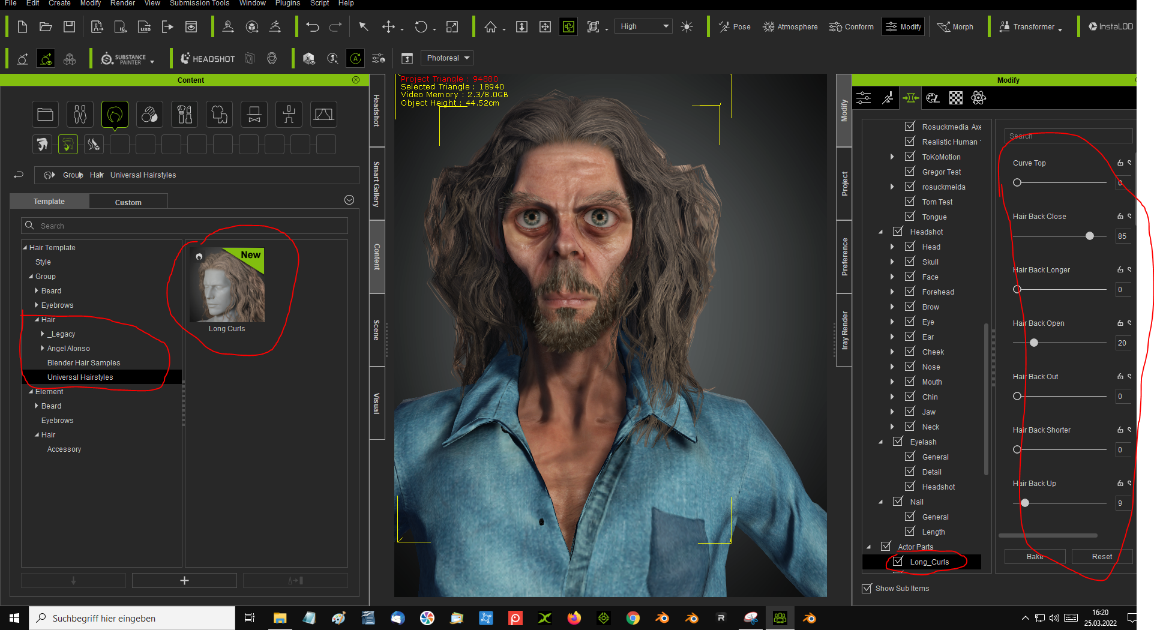Click the Atmosphere toolbar button
The width and height of the screenshot is (1154, 630).
(x=790, y=26)
